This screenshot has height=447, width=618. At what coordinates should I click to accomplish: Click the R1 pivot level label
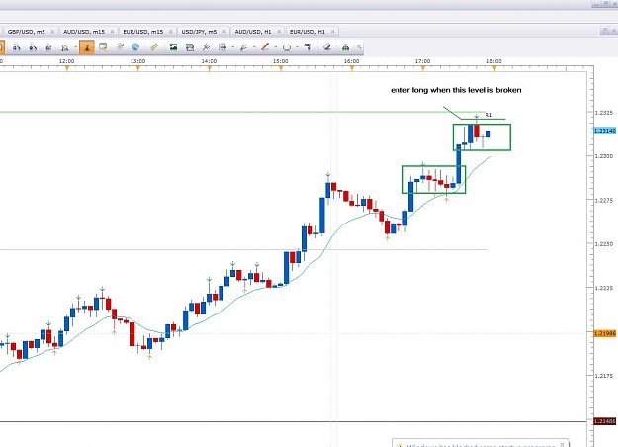488,115
